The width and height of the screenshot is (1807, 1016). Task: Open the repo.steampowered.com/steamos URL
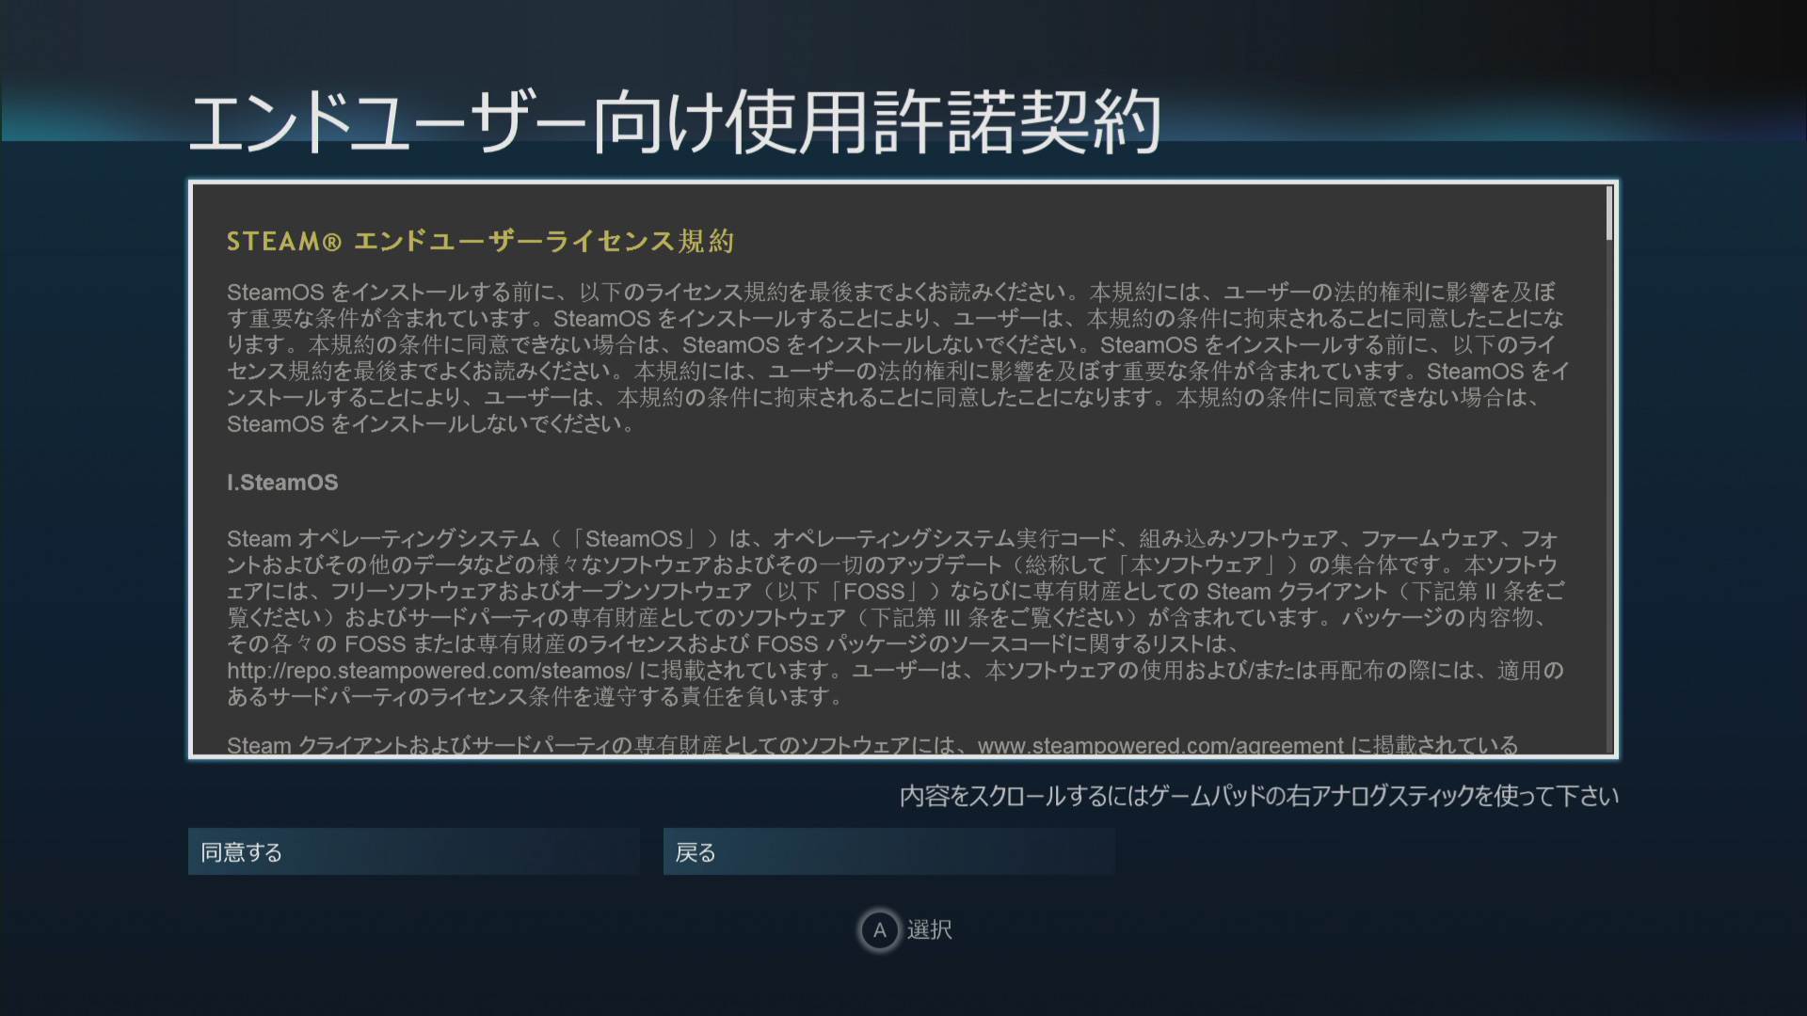coord(429,671)
